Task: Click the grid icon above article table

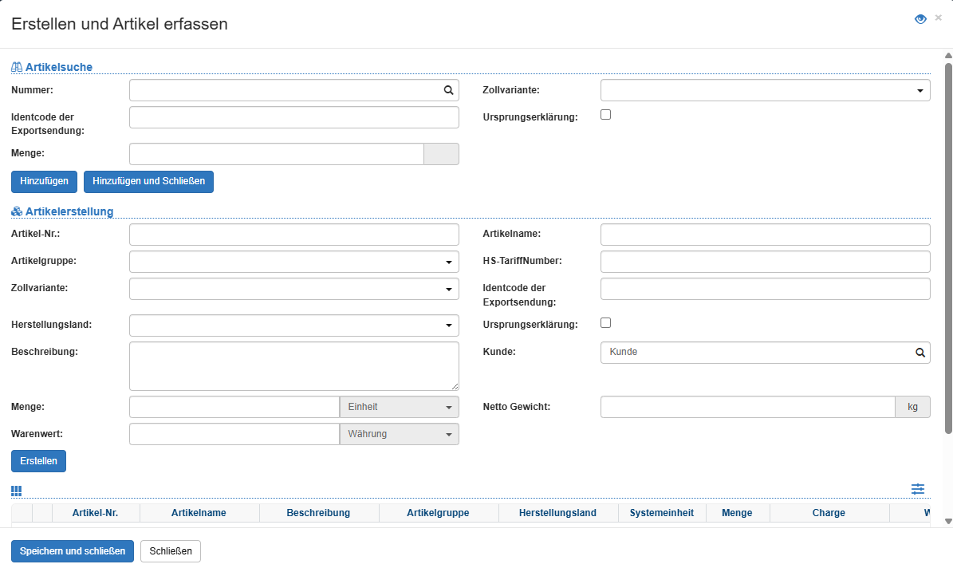Action: click(x=17, y=491)
